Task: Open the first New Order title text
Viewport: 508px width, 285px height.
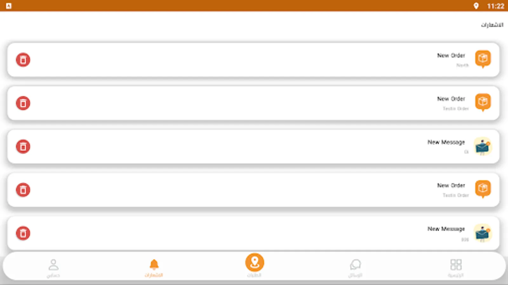Action: [x=451, y=55]
